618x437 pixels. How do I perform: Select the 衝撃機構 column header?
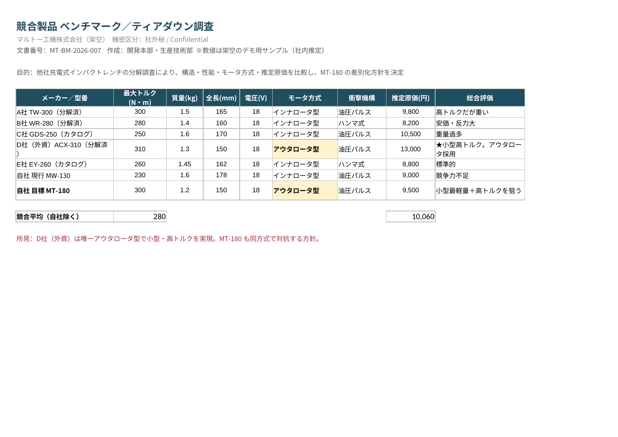[x=362, y=98]
